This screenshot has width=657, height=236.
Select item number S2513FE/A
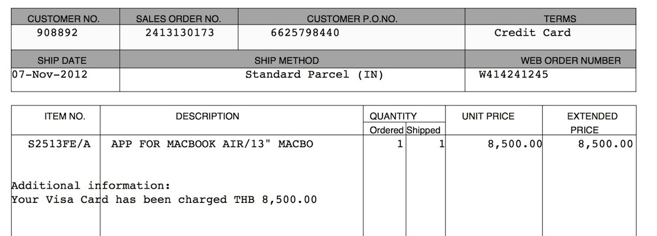pos(59,144)
